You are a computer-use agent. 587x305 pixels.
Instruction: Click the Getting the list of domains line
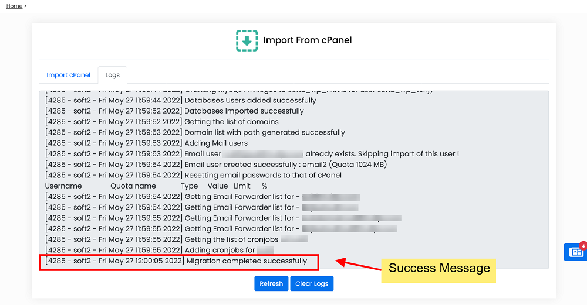pyautogui.click(x=162, y=122)
